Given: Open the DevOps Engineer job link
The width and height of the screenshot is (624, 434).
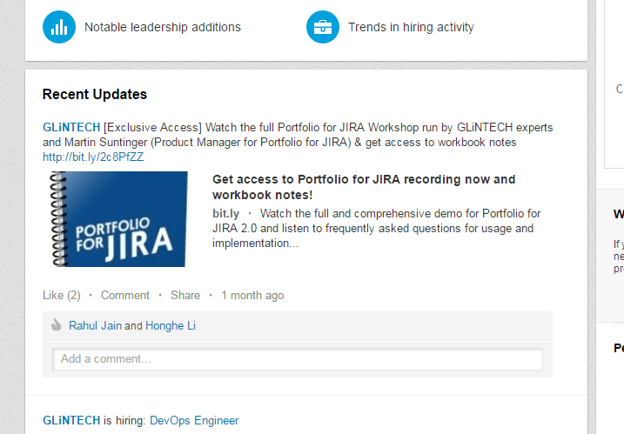Looking at the screenshot, I should [x=194, y=420].
